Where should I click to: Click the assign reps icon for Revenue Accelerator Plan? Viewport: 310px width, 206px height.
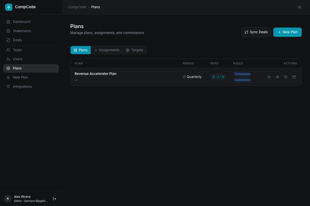269,77
